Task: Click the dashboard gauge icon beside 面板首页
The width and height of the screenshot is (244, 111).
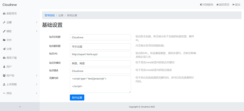Action: tap(4, 14)
